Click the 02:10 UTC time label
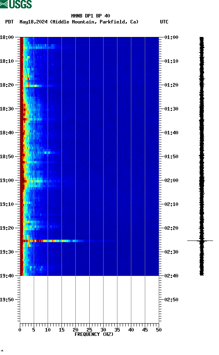 pos(171,204)
